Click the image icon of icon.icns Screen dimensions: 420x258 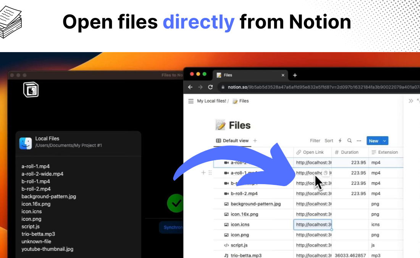[x=226, y=225]
